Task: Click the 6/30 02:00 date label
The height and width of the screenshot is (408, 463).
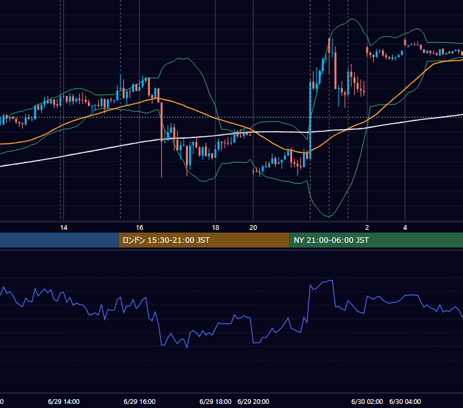Action: click(x=367, y=401)
